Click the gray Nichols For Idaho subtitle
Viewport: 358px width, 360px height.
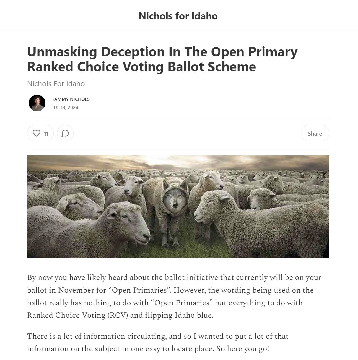pyautogui.click(x=56, y=84)
